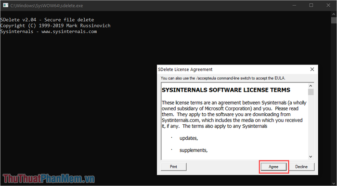Screen dimensions: 337x186
Task: Click the 'www.sysinternals.com' console text
Action: coord(69,32)
